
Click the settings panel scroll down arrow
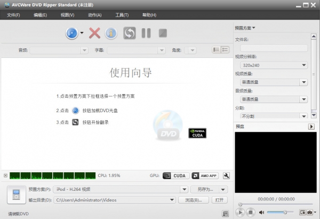tap(314, 115)
